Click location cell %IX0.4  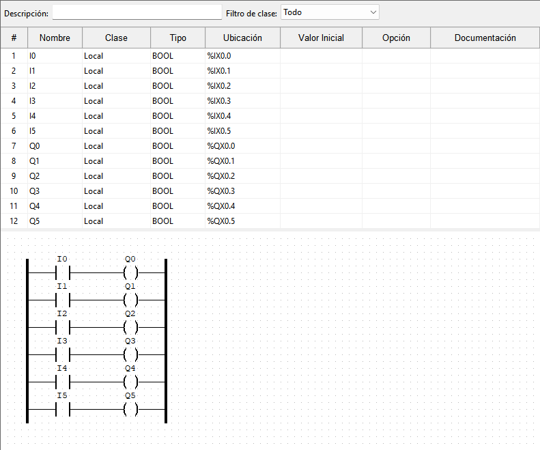click(x=242, y=116)
